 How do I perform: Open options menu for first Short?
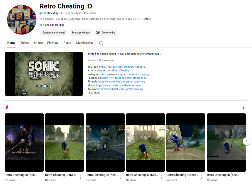(x=40, y=177)
